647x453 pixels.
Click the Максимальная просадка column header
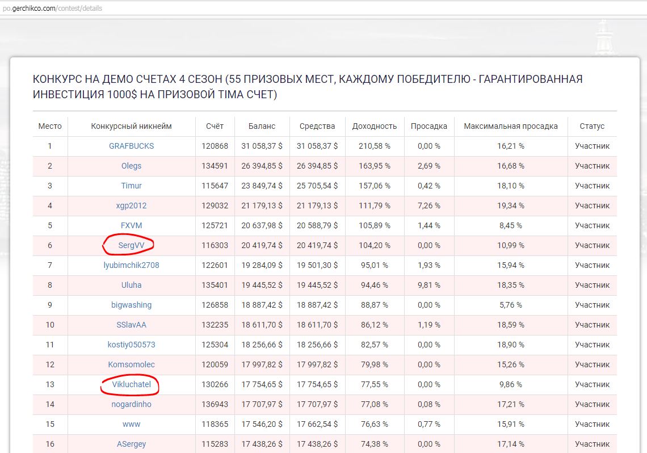510,126
